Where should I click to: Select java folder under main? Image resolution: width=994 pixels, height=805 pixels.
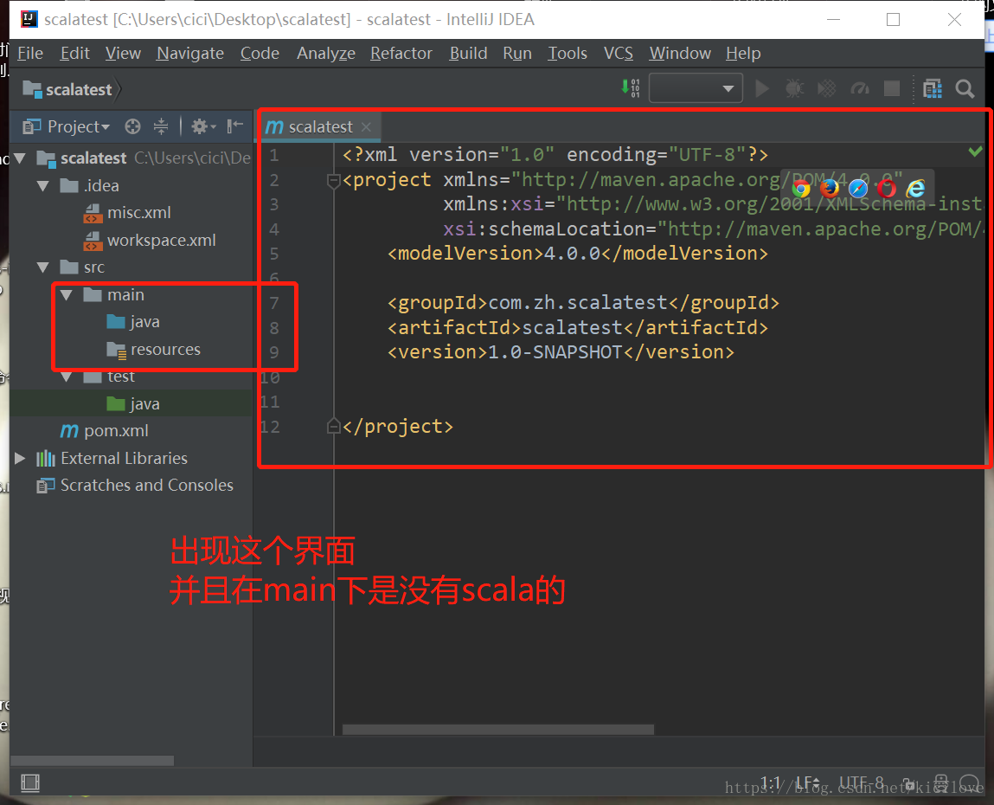click(133, 322)
